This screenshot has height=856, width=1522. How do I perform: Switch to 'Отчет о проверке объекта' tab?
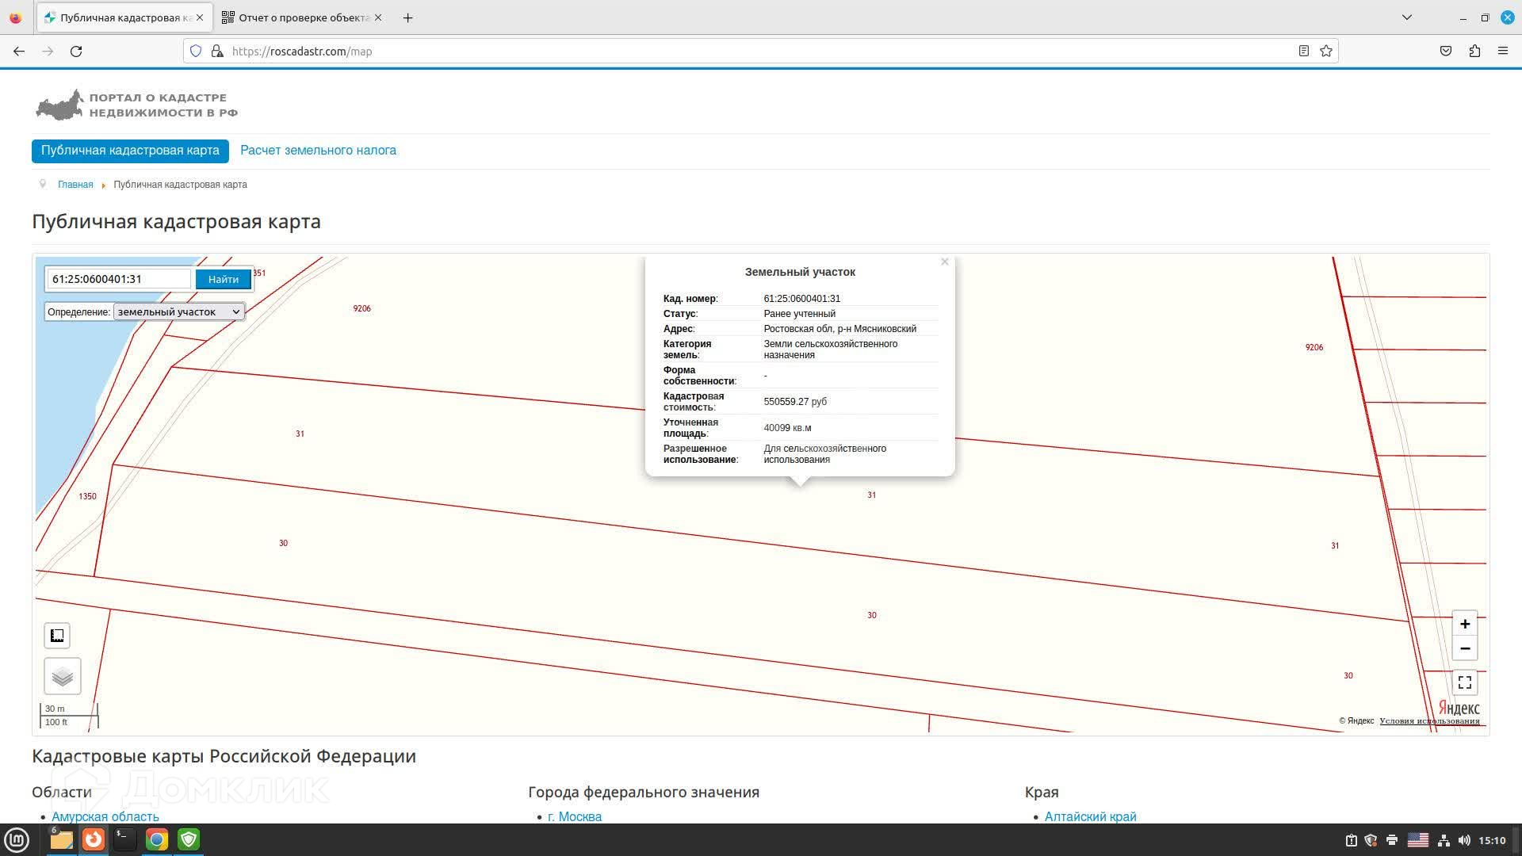click(301, 17)
